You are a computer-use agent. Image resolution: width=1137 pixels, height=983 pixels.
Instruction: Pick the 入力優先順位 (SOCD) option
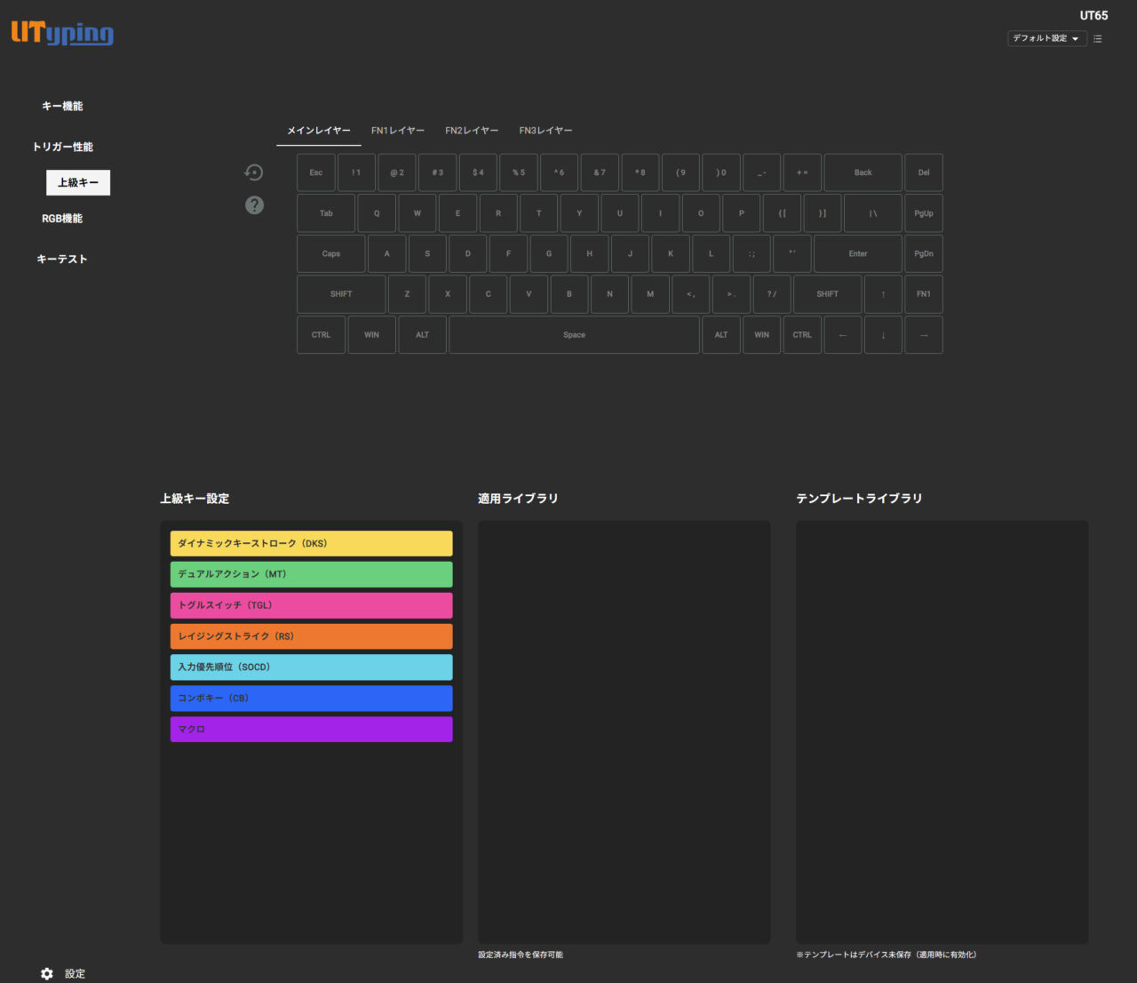tap(311, 667)
